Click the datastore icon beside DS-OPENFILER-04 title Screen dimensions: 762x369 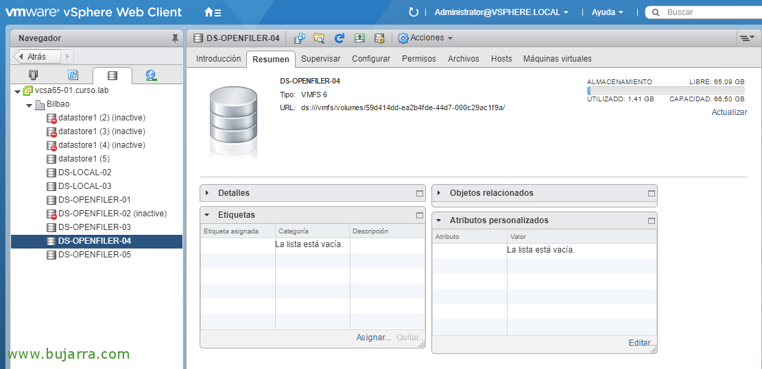[x=198, y=38]
